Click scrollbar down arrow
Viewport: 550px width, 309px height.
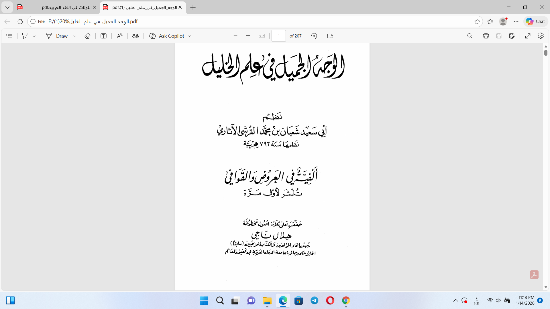(x=546, y=287)
